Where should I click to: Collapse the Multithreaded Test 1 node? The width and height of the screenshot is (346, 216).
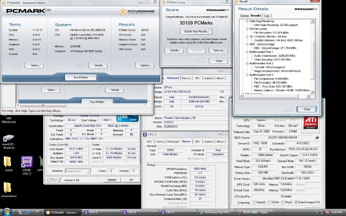coord(247,52)
